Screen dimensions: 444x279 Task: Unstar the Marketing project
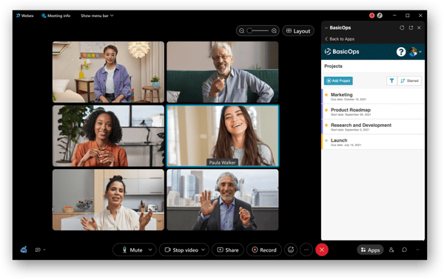pos(326,95)
